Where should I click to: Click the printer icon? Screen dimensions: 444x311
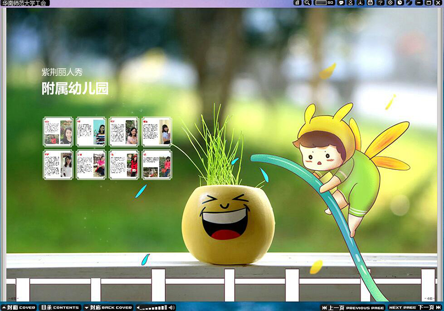coord(370,3)
